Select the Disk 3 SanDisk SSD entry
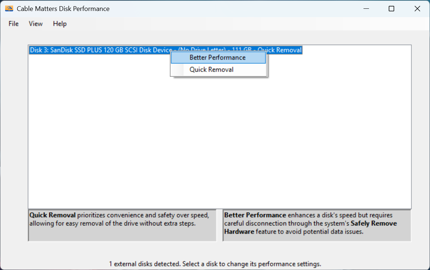 coord(91,50)
